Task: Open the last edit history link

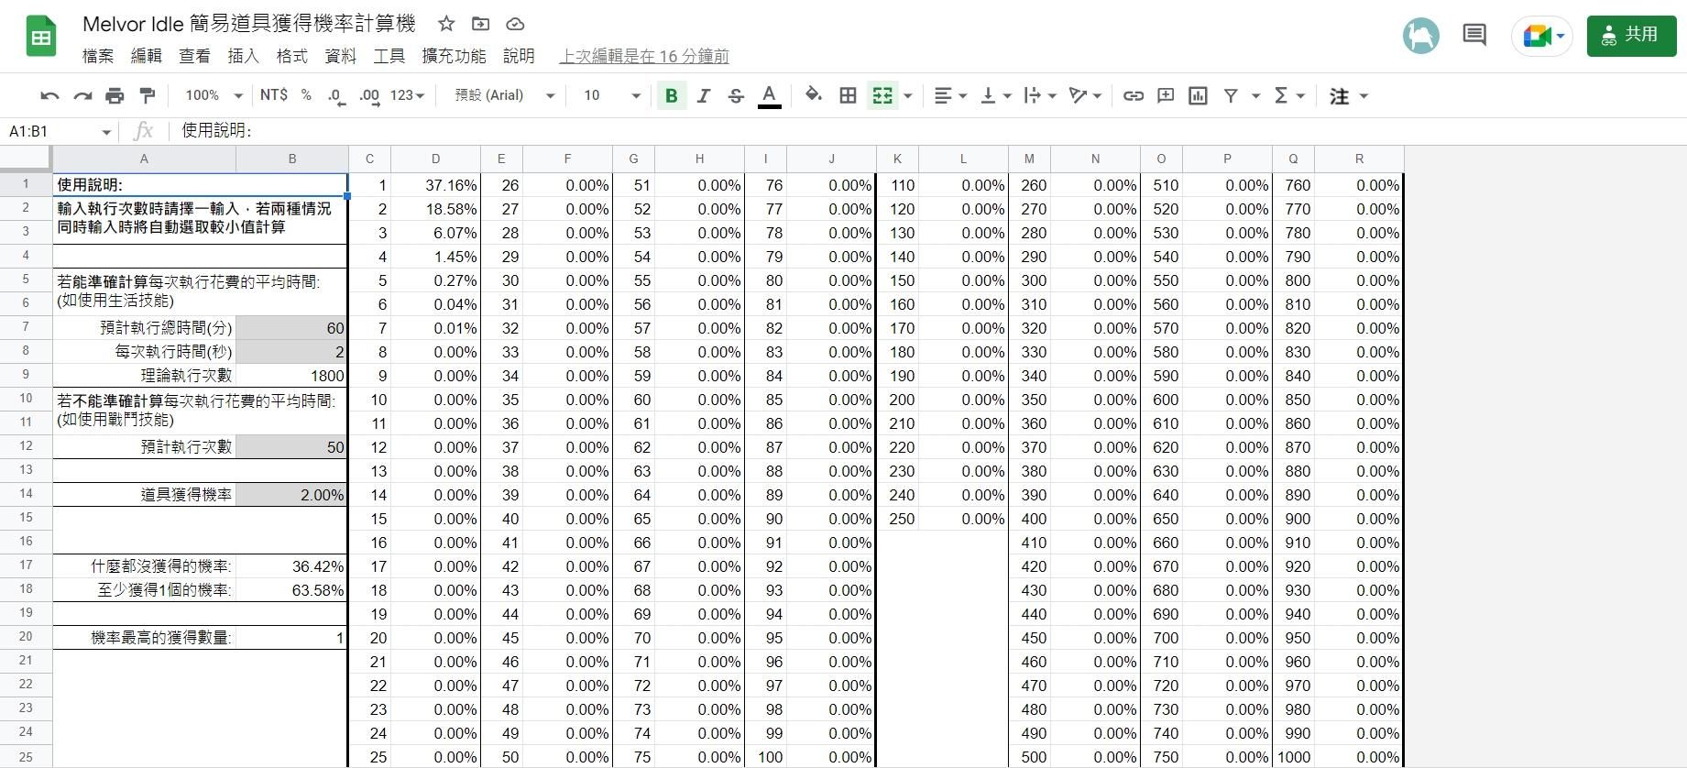Action: coord(644,56)
